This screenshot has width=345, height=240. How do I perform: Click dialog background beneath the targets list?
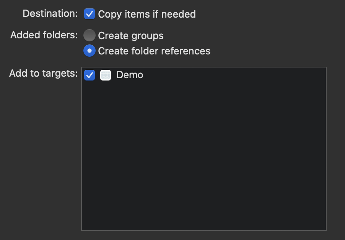point(203,235)
